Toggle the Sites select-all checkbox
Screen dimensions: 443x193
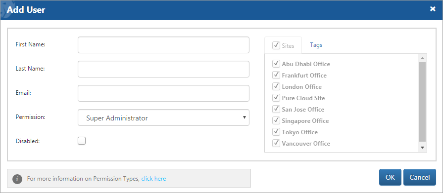tap(276, 45)
